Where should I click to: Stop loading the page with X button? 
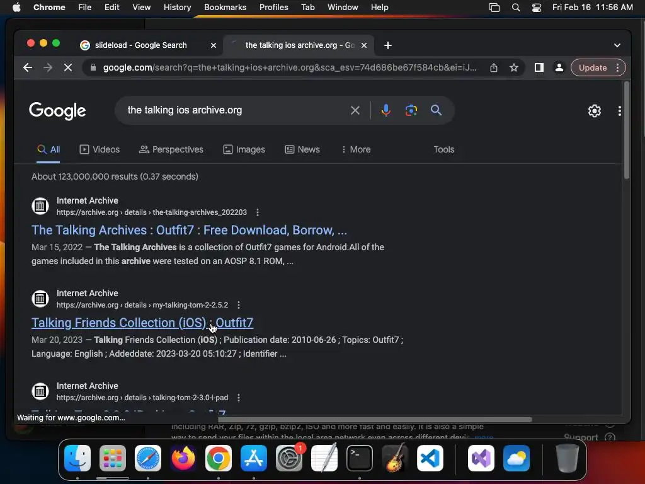[68, 67]
